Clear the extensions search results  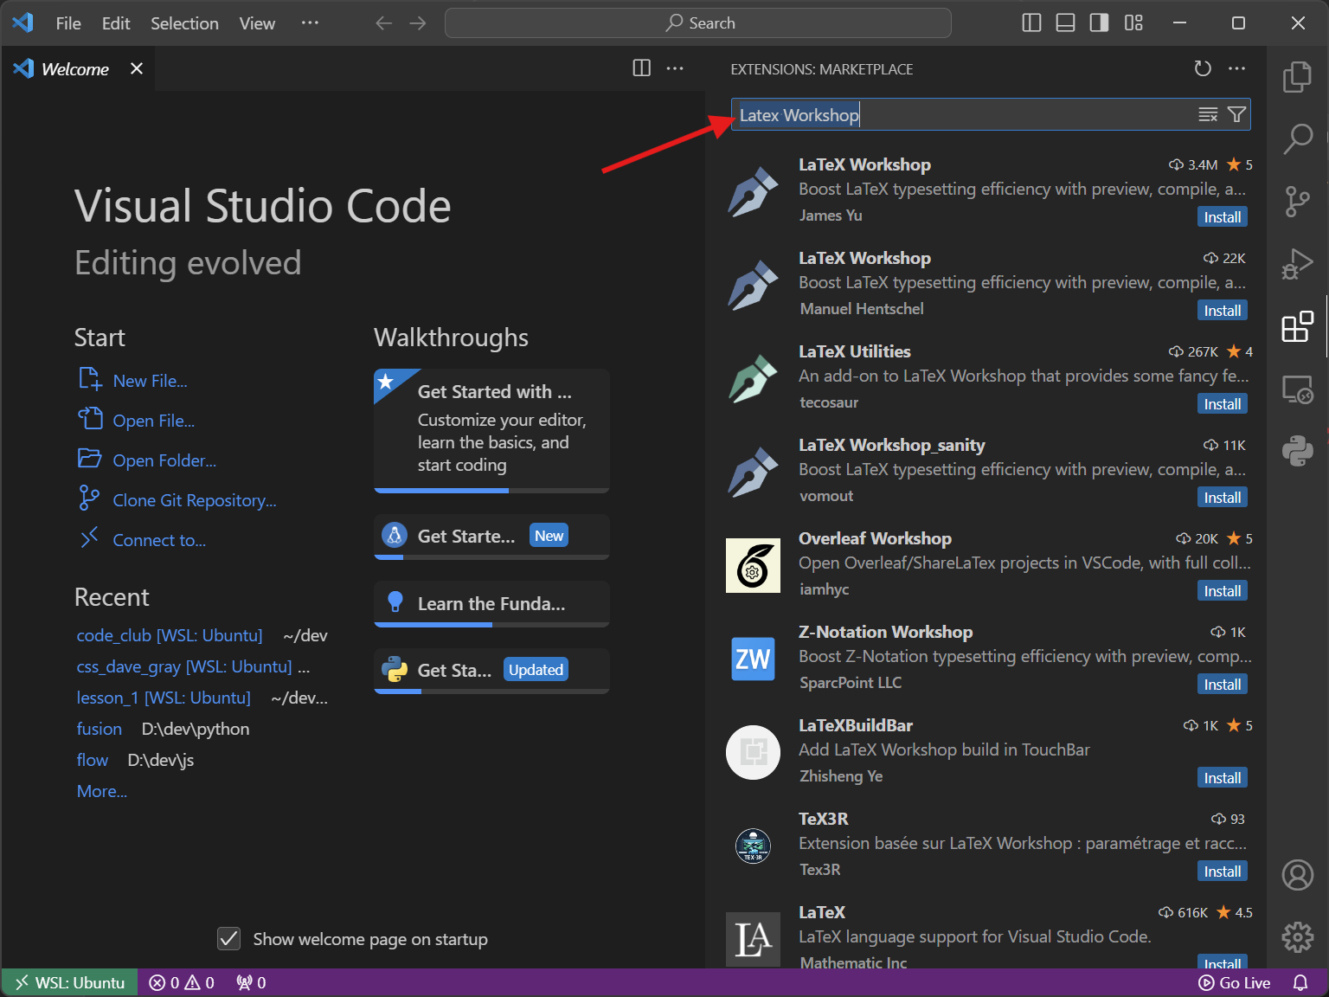[x=1208, y=114]
